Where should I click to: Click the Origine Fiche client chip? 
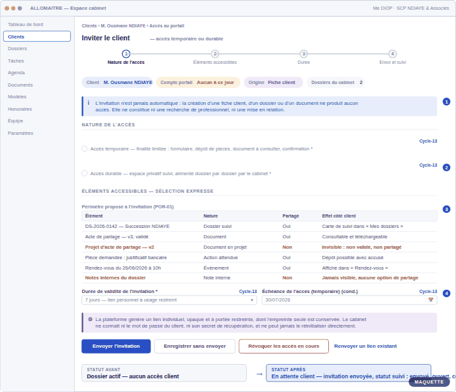pyautogui.click(x=273, y=83)
